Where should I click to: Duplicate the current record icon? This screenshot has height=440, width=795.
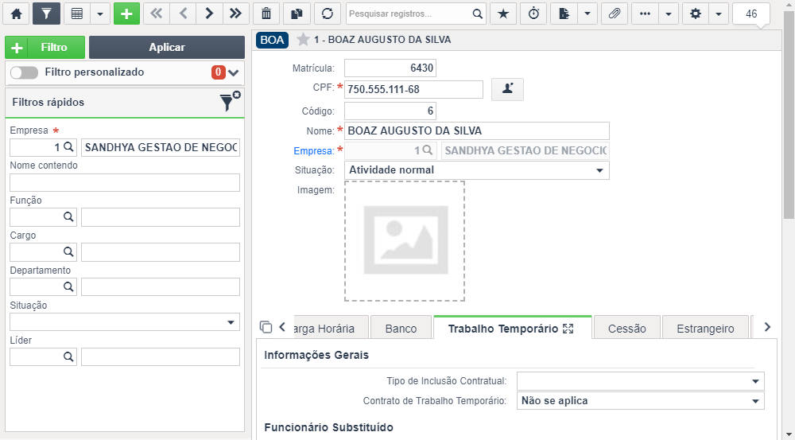(x=297, y=14)
